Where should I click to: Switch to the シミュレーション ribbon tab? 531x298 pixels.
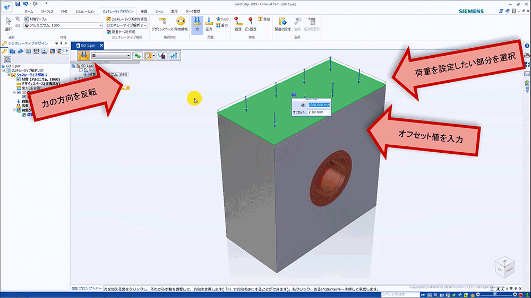point(85,12)
